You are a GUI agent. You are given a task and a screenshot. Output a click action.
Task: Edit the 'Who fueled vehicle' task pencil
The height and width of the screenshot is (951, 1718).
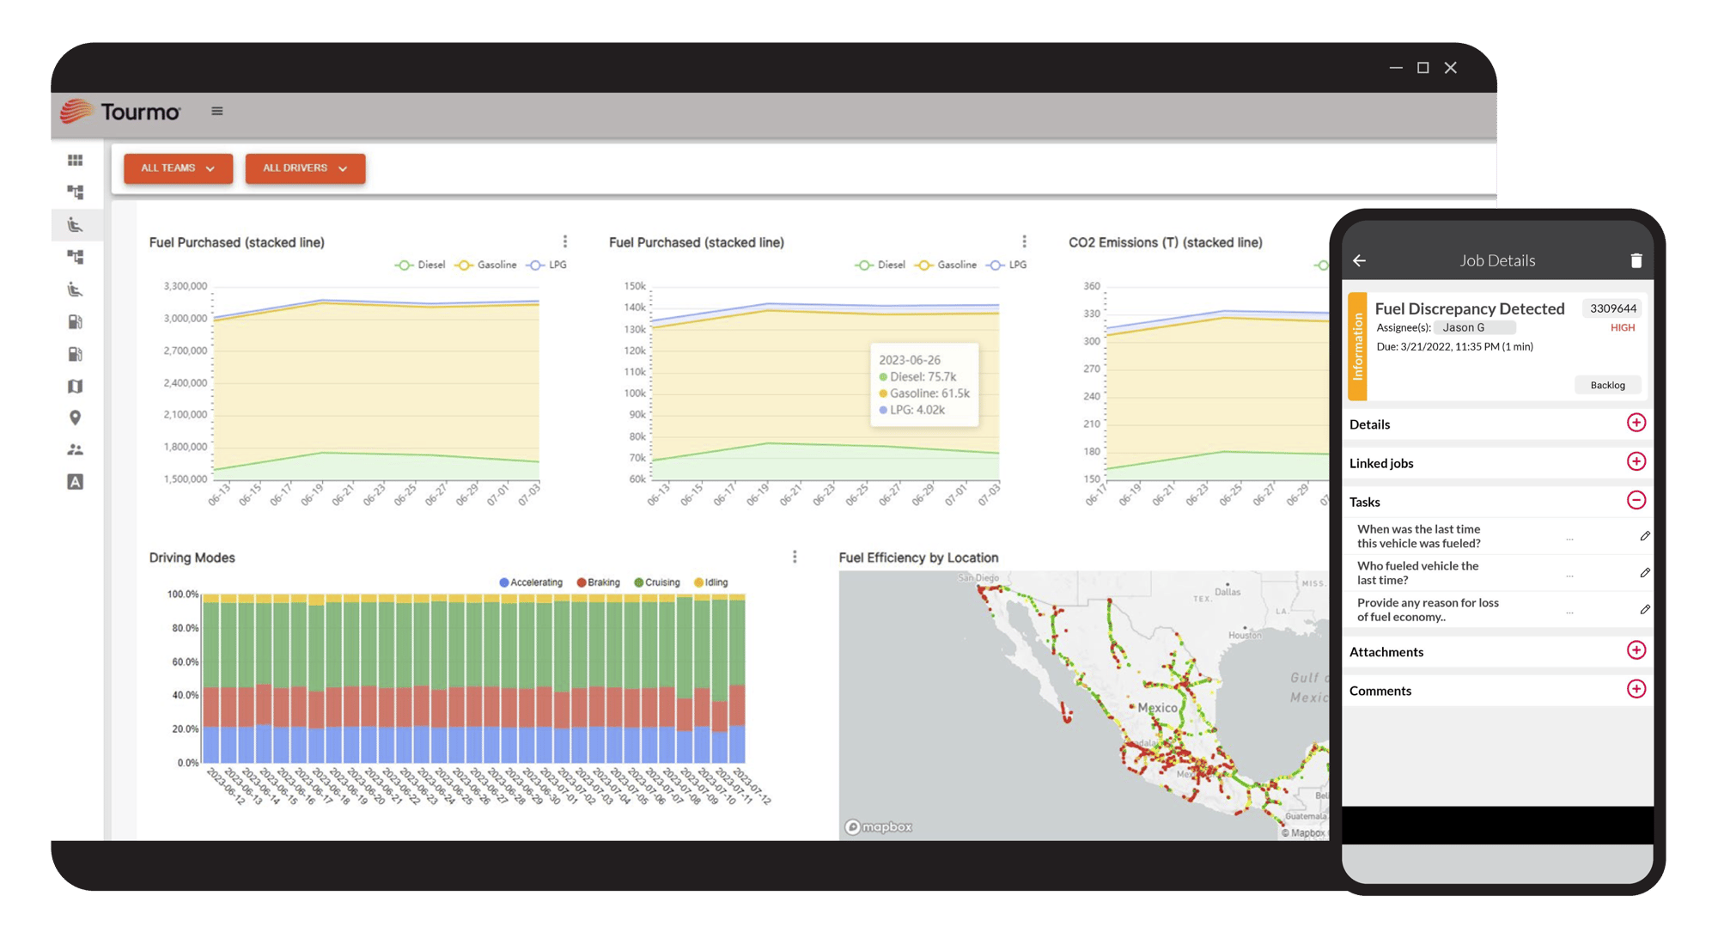(x=1644, y=572)
